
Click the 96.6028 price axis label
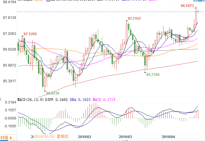tap(9, 49)
